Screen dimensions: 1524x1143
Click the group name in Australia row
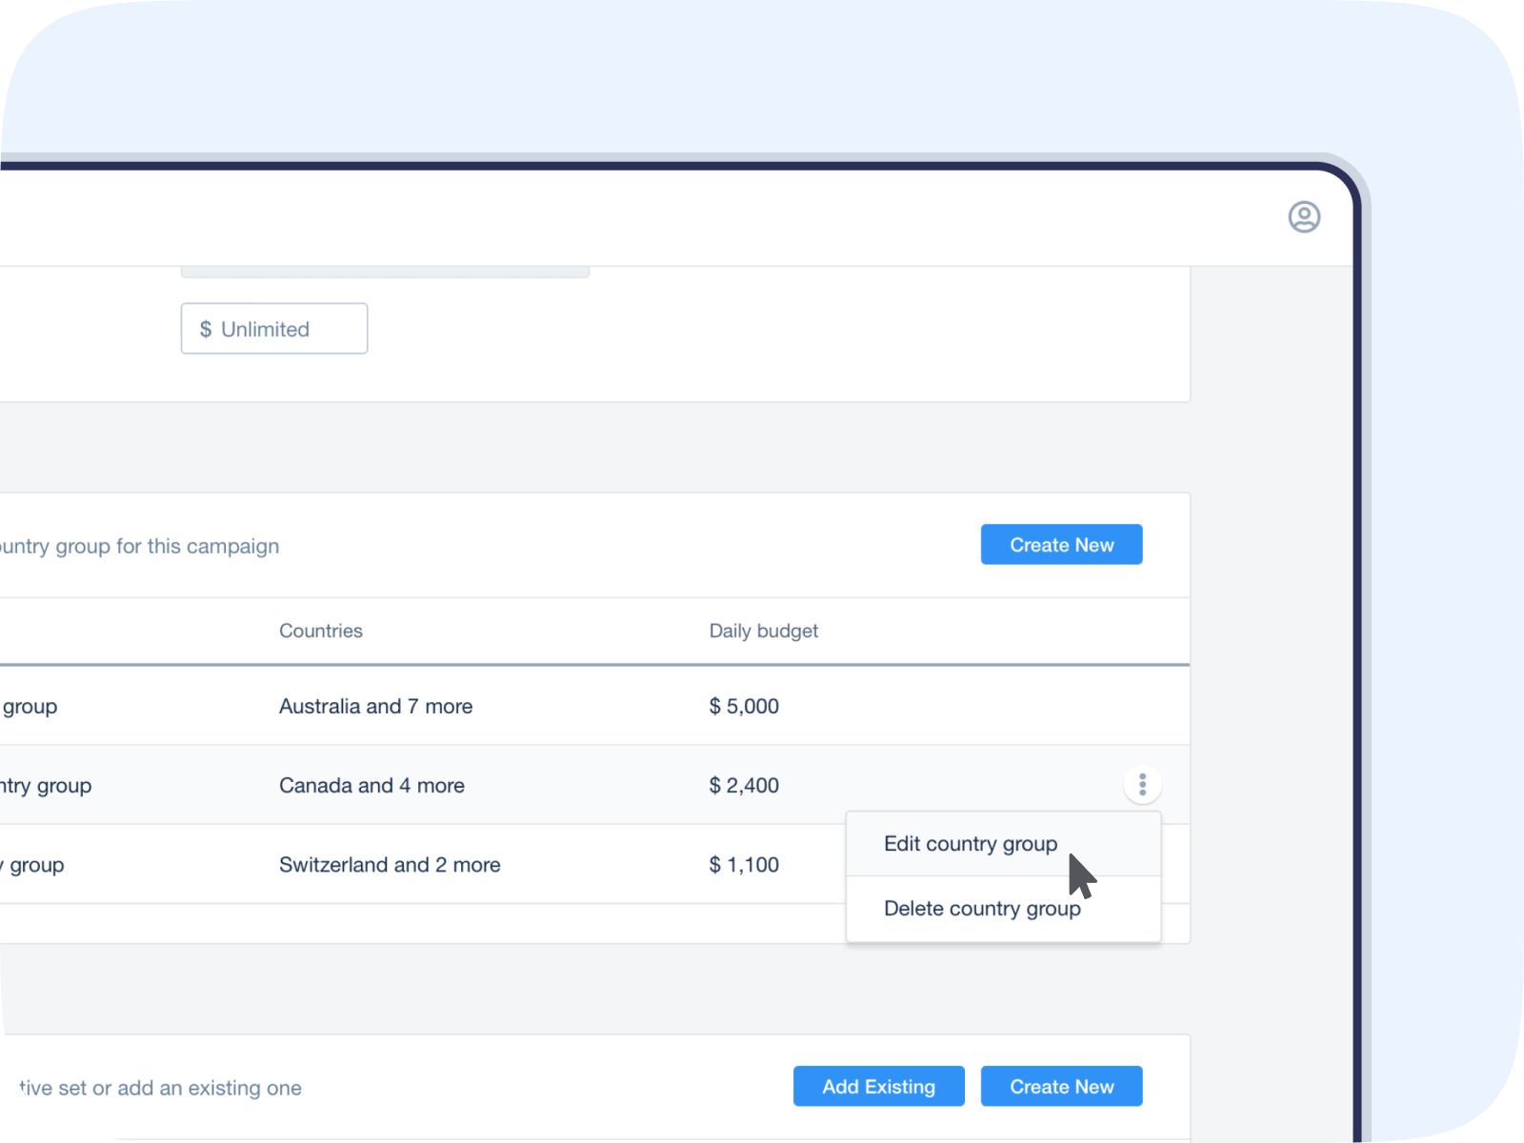click(x=29, y=707)
